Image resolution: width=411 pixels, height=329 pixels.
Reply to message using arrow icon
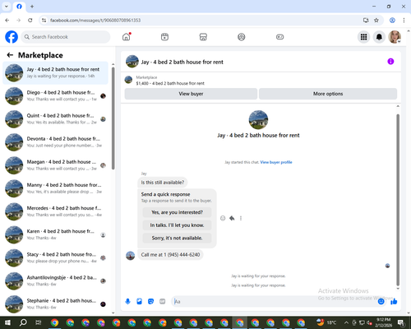[x=232, y=218]
